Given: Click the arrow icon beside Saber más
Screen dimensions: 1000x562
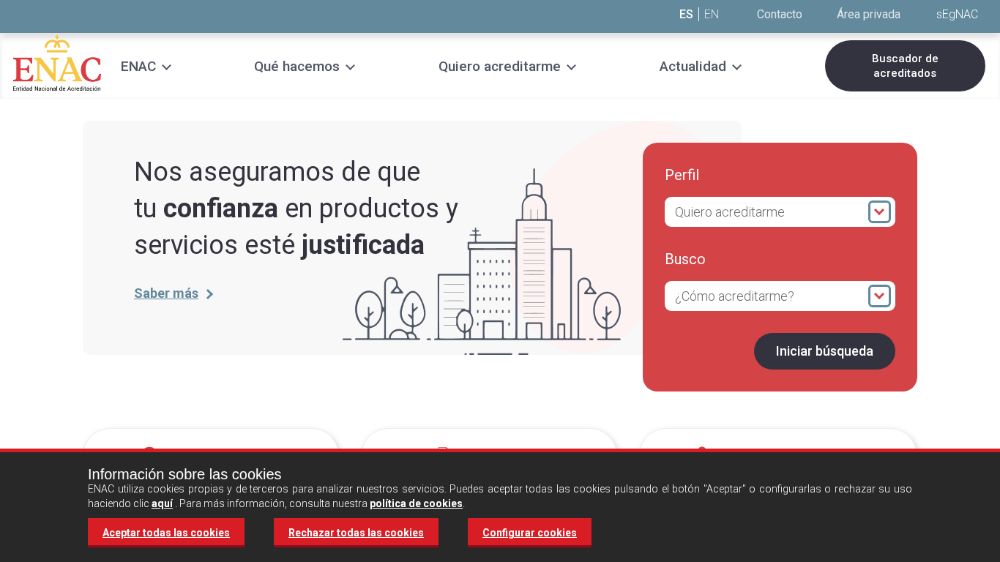Looking at the screenshot, I should [209, 294].
